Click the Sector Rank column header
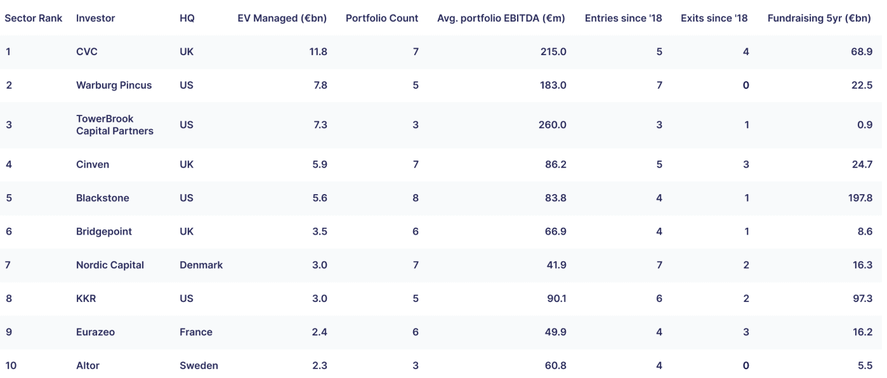 click(34, 18)
